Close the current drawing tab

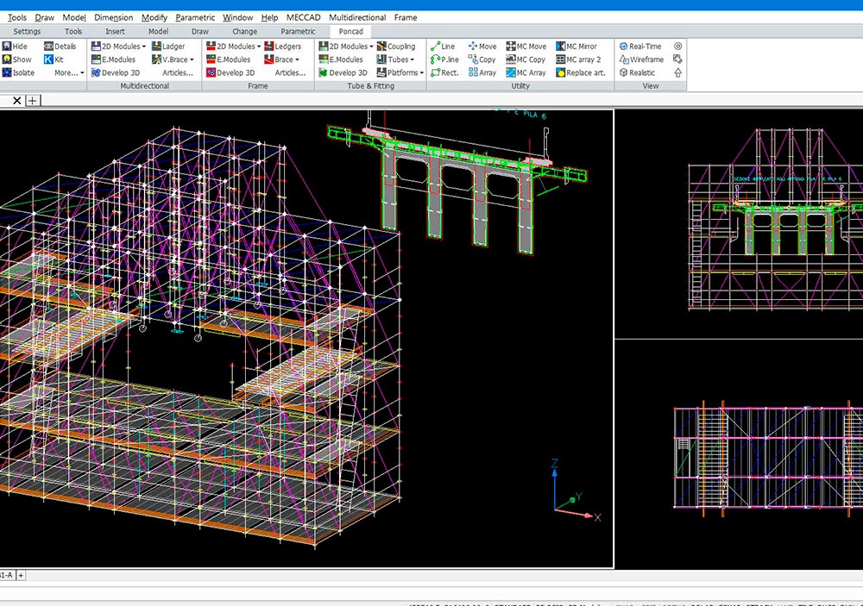17,100
